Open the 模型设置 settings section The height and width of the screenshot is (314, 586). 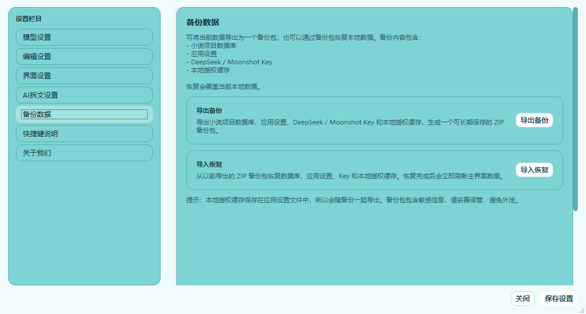[84, 37]
